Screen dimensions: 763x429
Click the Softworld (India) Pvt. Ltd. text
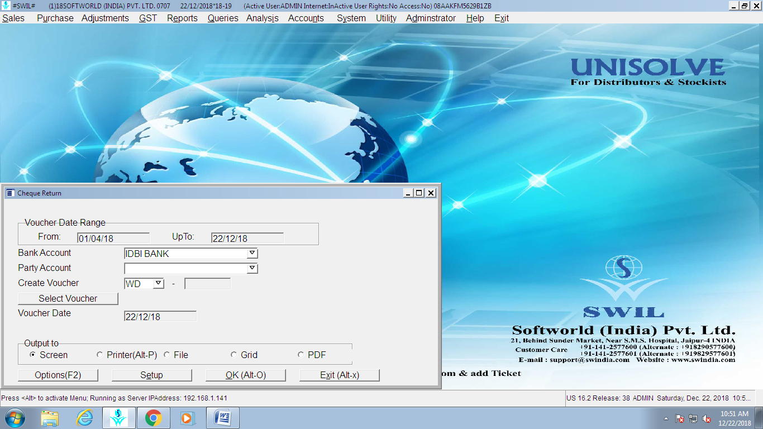point(624,330)
